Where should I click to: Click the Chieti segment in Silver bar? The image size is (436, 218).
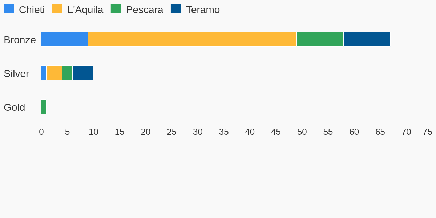tap(44, 73)
